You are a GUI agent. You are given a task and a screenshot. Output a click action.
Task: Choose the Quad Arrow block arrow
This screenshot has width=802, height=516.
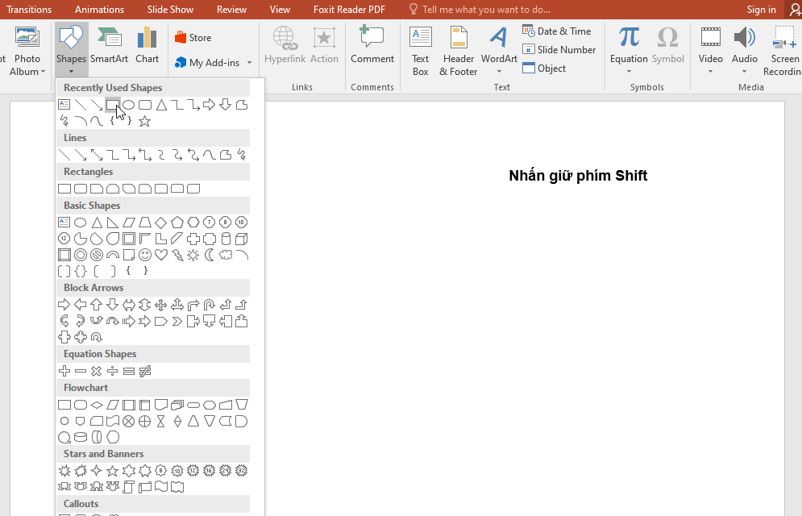pos(161,305)
